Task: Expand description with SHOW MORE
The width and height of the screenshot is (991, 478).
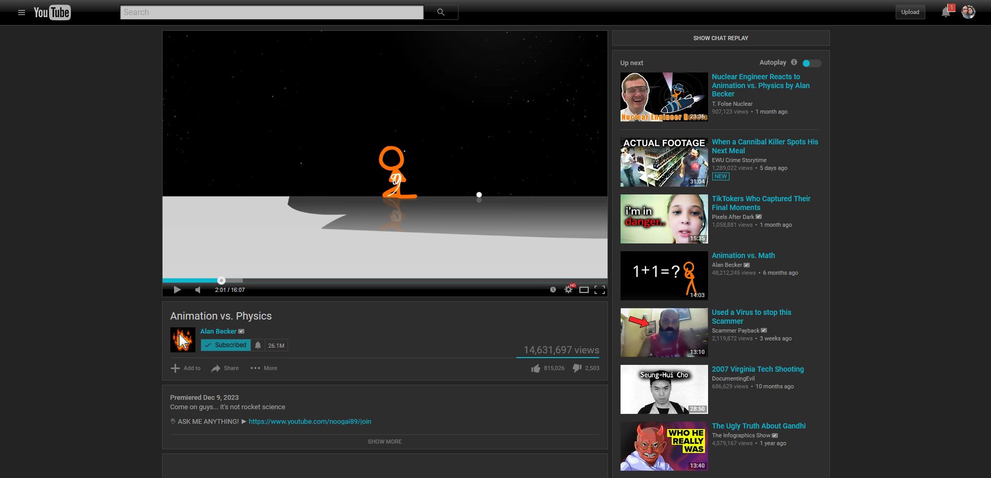Action: tap(385, 442)
